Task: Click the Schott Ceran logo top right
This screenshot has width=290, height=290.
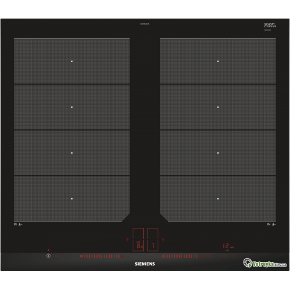Action: [x=270, y=26]
